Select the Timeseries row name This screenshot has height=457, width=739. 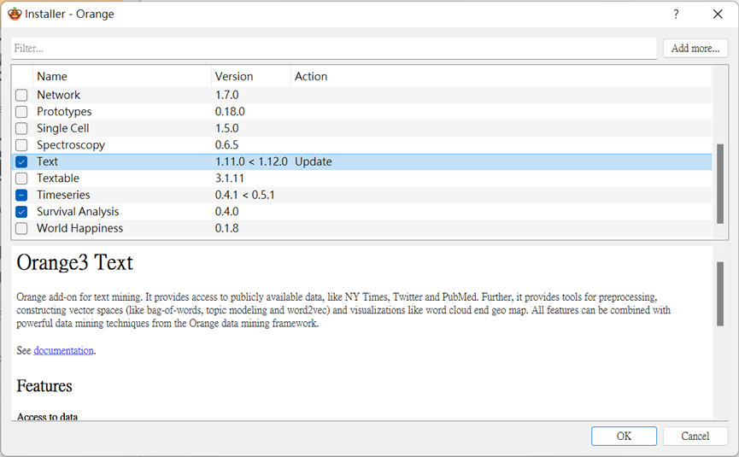click(x=63, y=195)
